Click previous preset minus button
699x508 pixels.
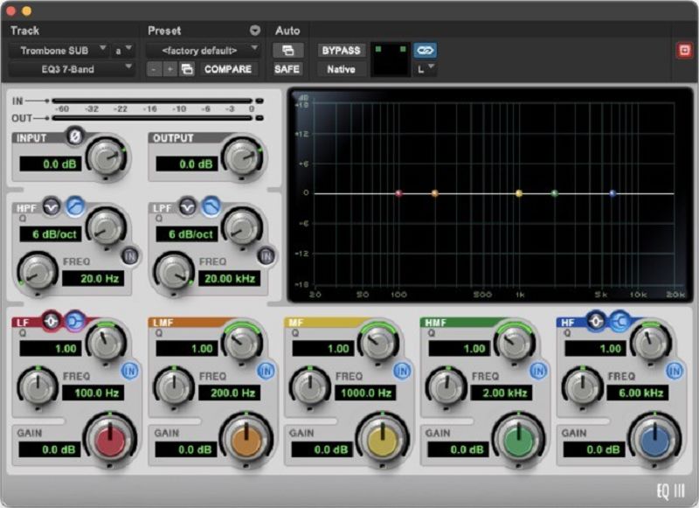tap(155, 69)
